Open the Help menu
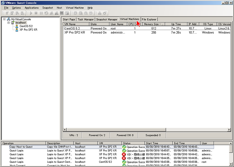 (x=90, y=8)
